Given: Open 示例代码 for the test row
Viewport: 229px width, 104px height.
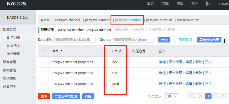Looking at the screenshot, I should pos(175,73).
